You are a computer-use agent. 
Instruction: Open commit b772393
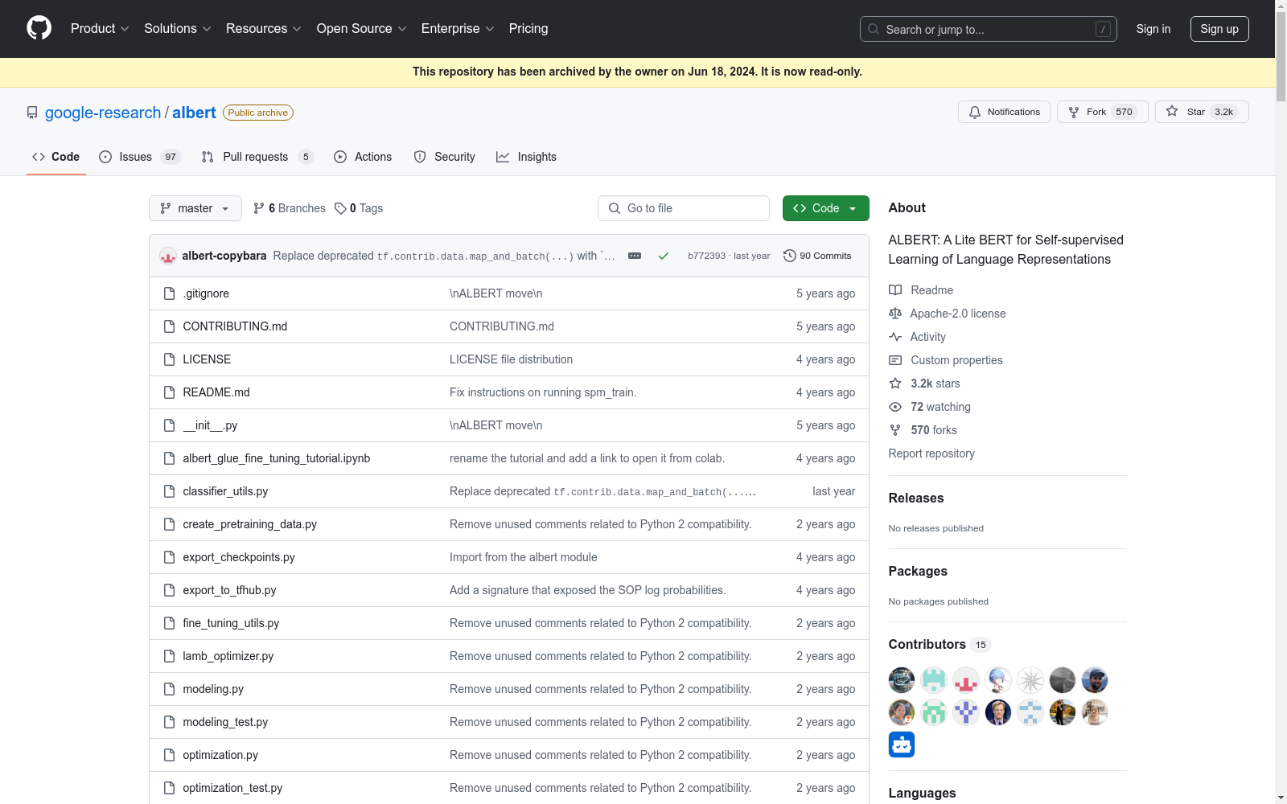706,256
